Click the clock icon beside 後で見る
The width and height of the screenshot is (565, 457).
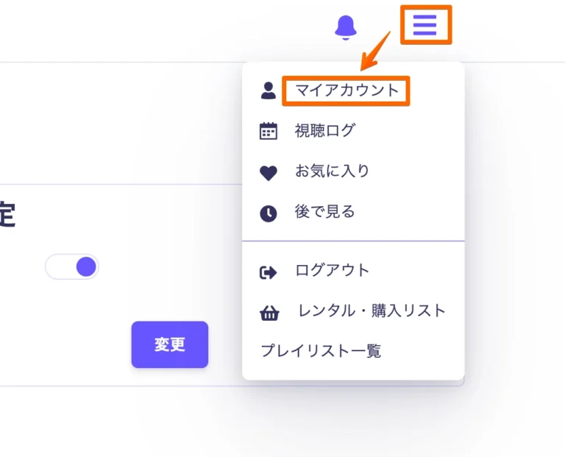coord(269,213)
